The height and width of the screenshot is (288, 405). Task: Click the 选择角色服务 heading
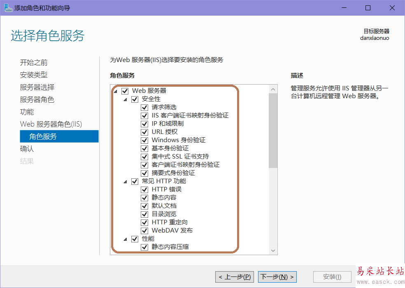47,35
